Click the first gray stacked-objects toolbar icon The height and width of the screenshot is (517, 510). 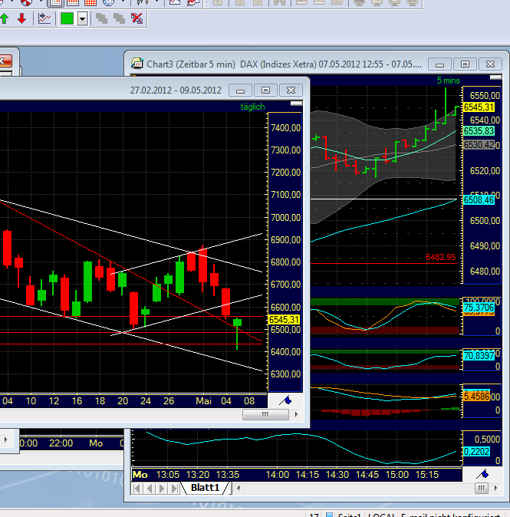(x=101, y=19)
